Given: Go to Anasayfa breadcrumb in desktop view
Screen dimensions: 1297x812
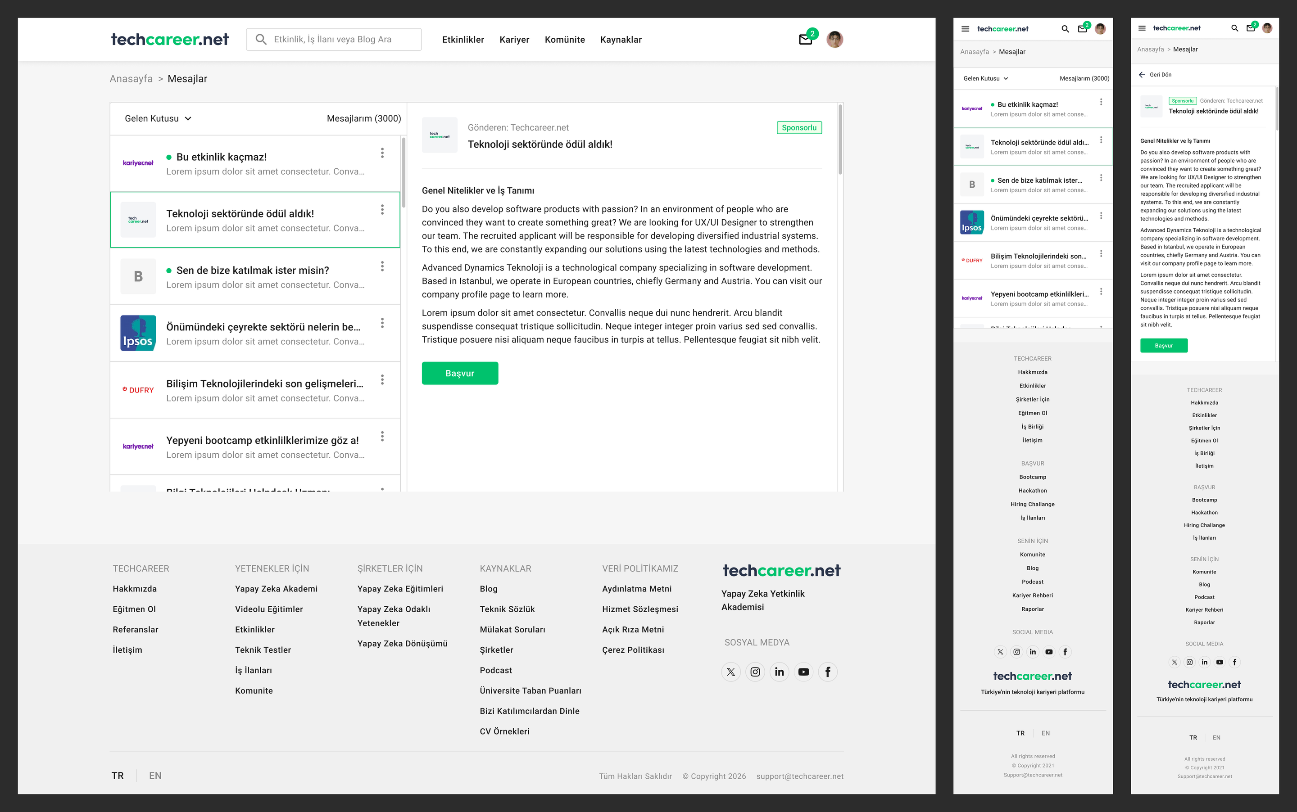Looking at the screenshot, I should 131,78.
